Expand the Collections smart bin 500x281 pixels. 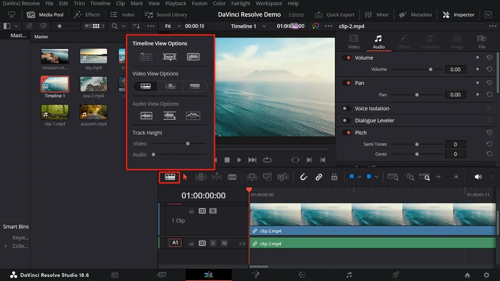pos(5,246)
